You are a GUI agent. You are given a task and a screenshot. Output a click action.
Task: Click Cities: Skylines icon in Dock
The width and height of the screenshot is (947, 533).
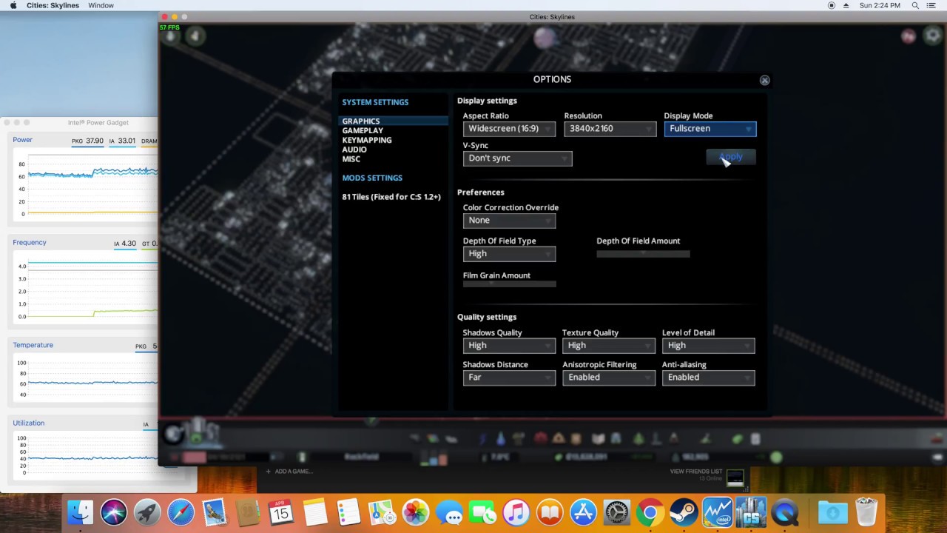(751, 512)
